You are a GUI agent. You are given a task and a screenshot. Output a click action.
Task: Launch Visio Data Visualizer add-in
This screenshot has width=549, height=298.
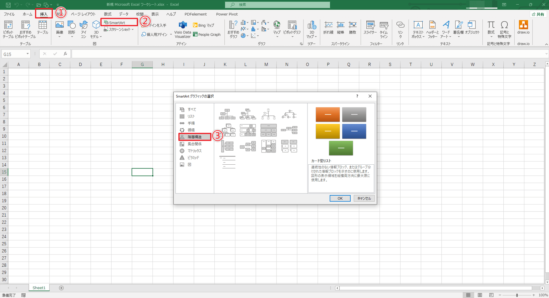coord(183,29)
